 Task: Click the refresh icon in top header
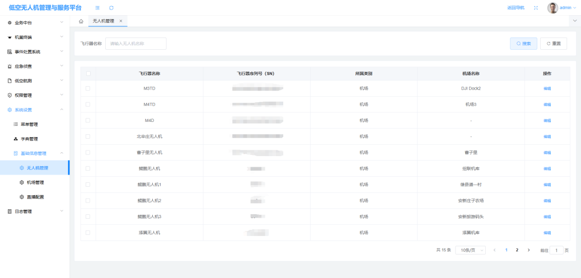(111, 8)
